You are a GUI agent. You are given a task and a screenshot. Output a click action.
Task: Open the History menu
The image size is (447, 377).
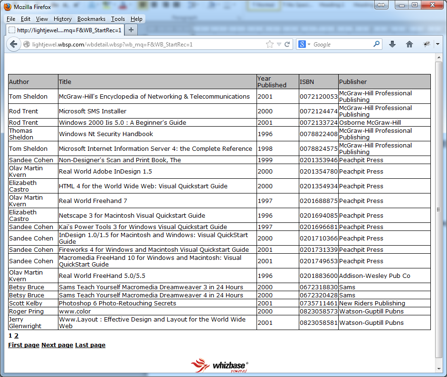(x=62, y=19)
